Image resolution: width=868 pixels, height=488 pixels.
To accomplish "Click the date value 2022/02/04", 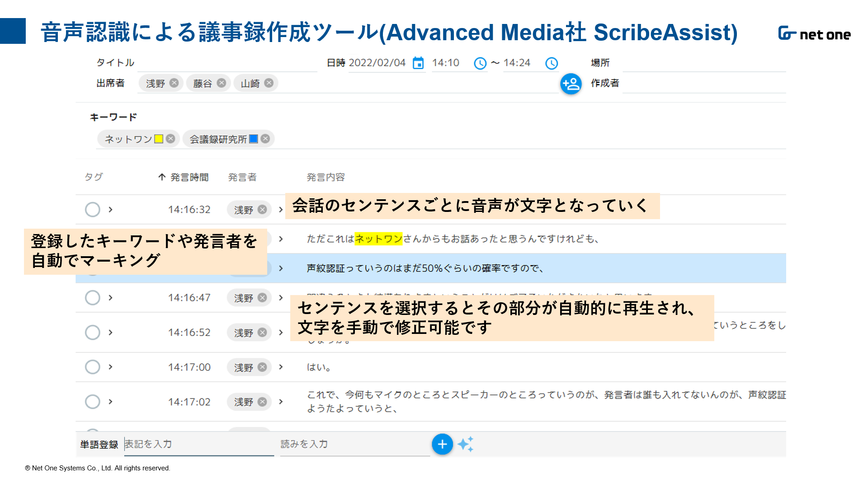I will point(377,63).
